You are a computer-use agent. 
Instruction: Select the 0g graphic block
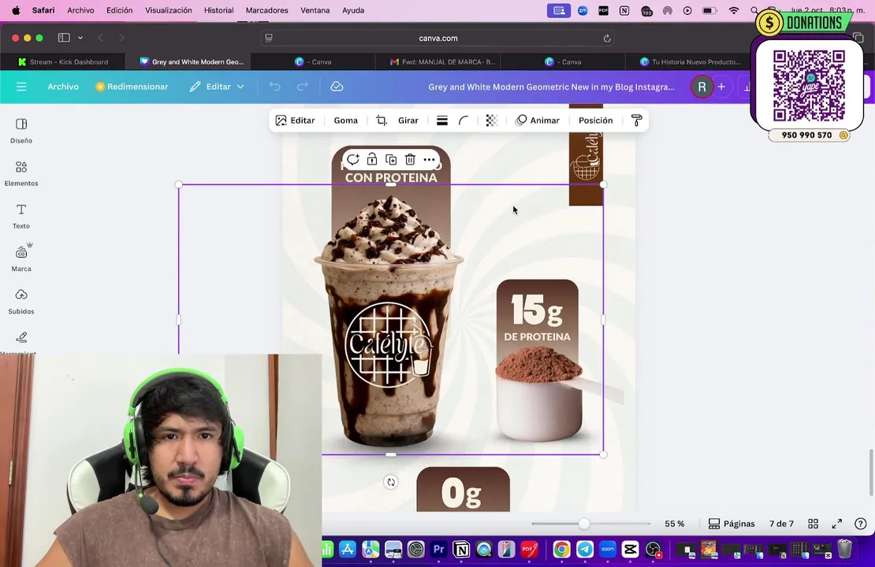464,490
